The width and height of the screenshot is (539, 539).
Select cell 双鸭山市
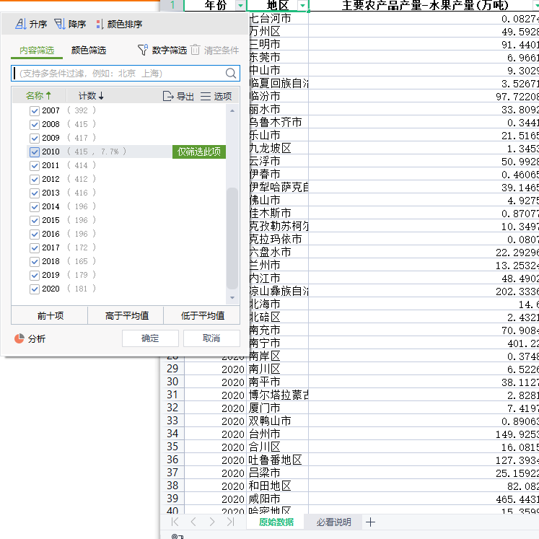click(277, 421)
